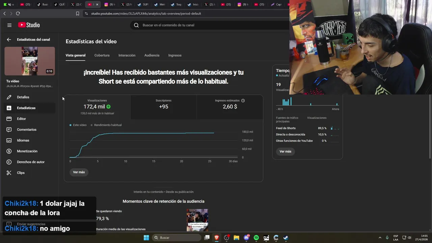Image resolution: width=432 pixels, height=243 pixels.
Task: Click Ver más under the views chart
Action: tap(79, 172)
